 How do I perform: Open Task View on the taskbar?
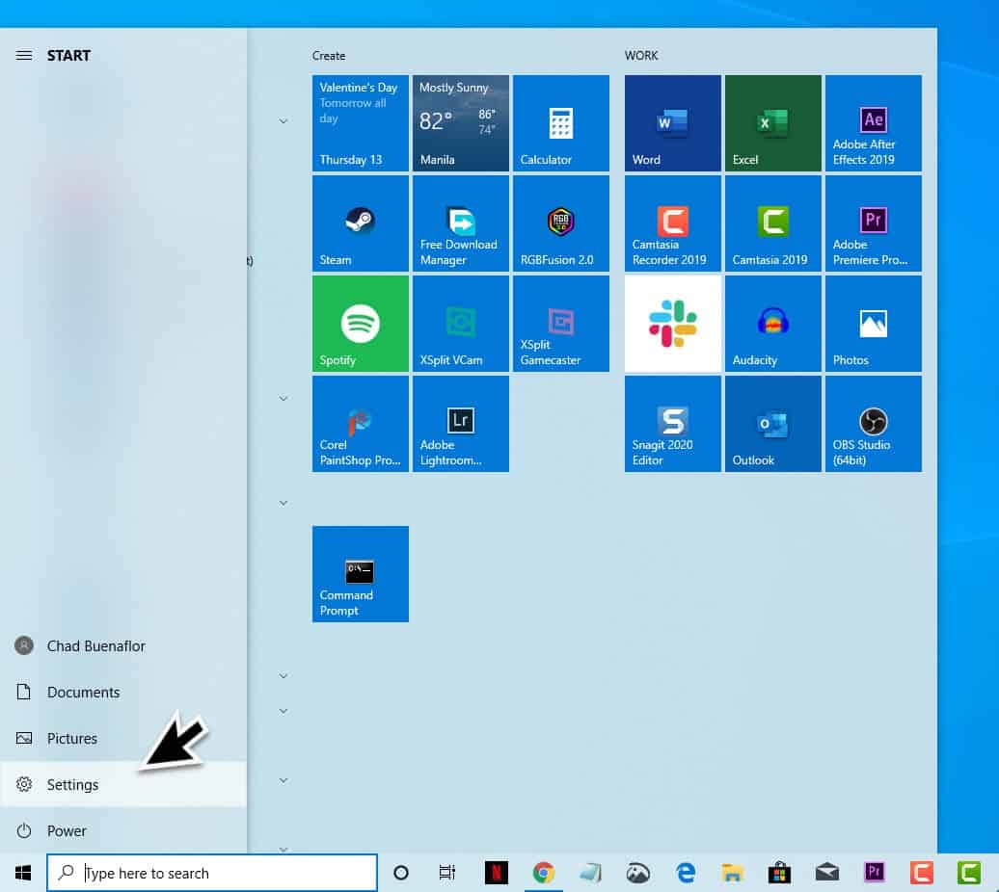coord(447,873)
